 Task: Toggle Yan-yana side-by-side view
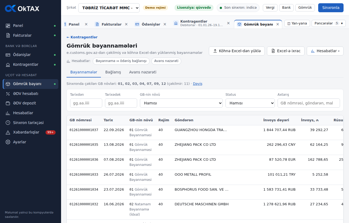click(297, 23)
